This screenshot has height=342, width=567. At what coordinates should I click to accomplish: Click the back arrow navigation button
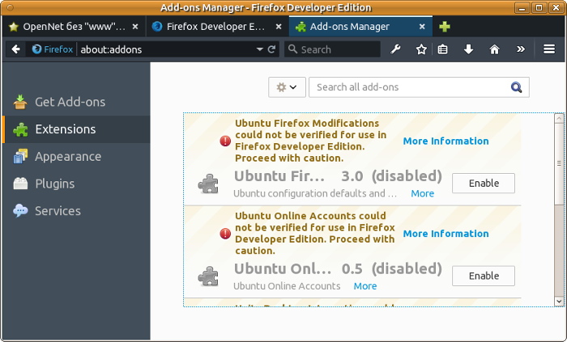click(15, 49)
